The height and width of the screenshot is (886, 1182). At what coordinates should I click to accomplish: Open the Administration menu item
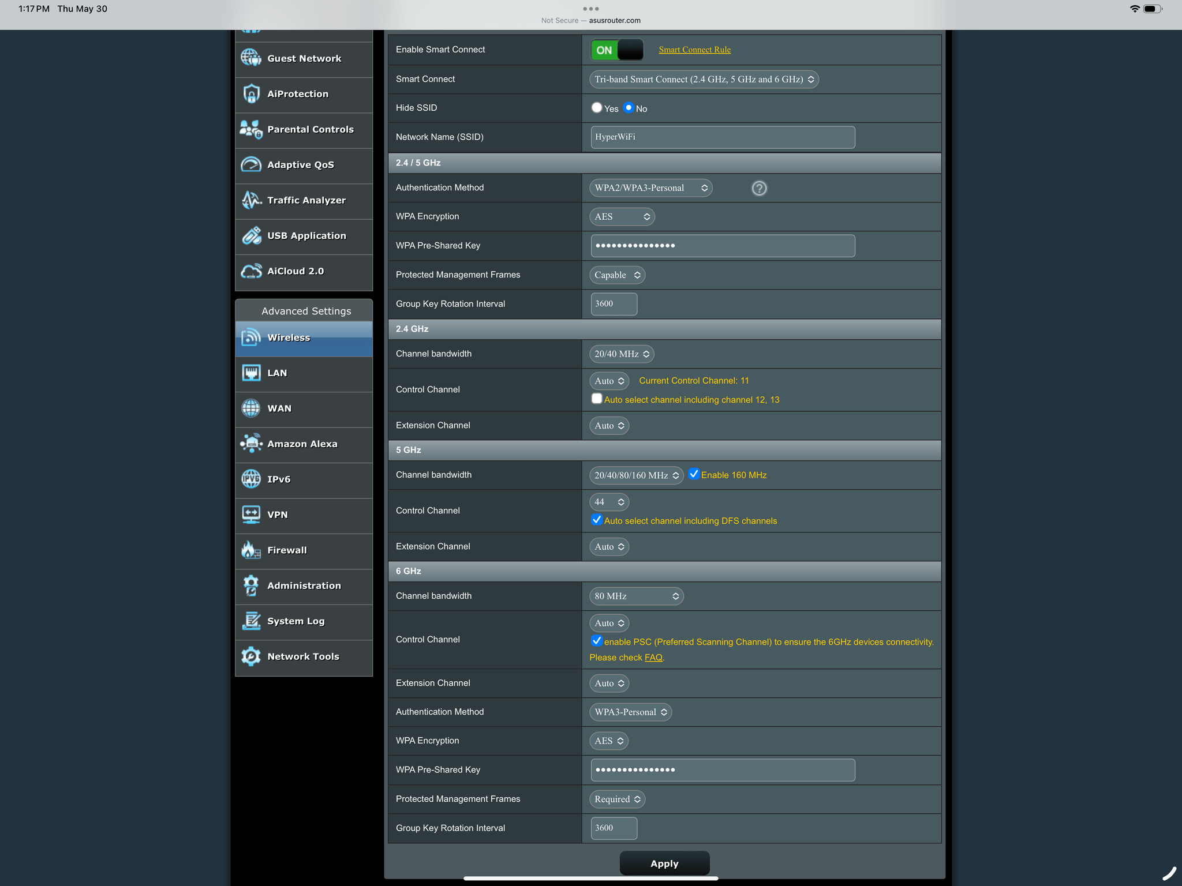pyautogui.click(x=304, y=585)
